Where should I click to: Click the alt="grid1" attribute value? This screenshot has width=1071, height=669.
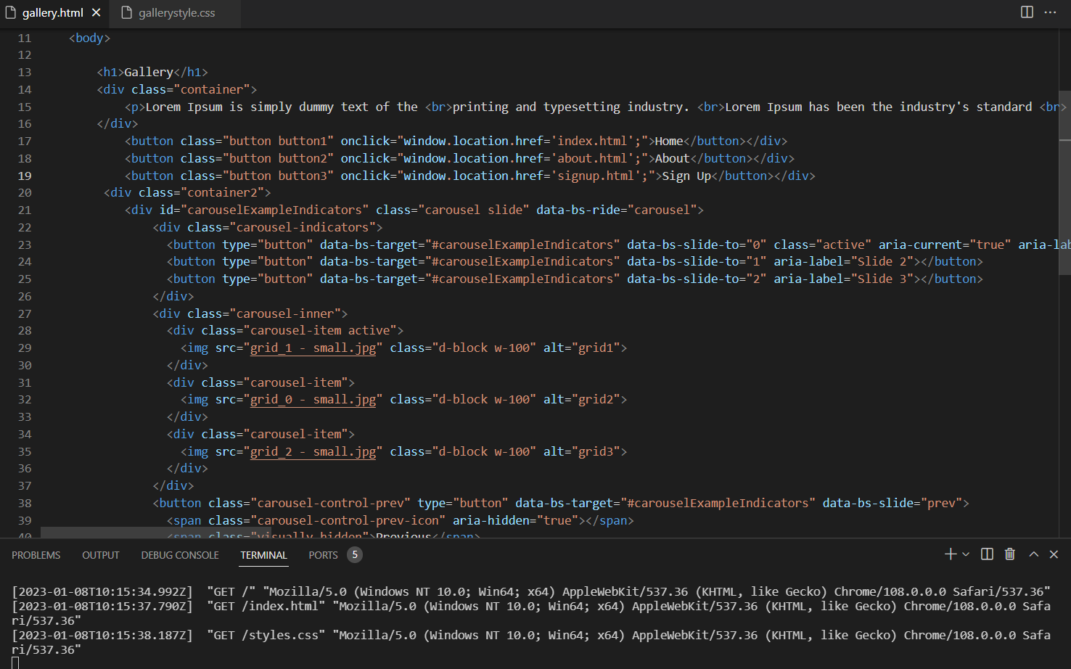click(596, 348)
